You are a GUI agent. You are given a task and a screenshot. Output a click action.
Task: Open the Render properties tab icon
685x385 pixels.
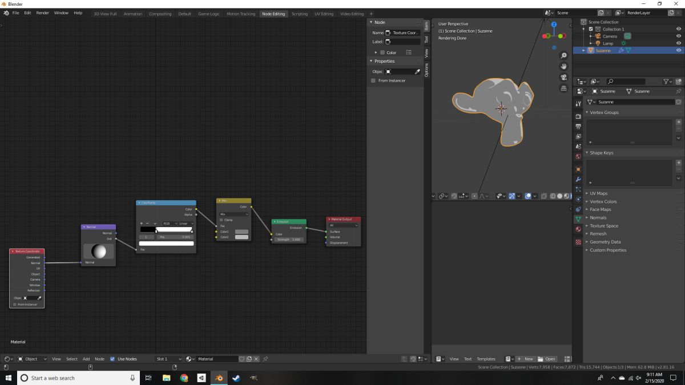[x=578, y=116]
